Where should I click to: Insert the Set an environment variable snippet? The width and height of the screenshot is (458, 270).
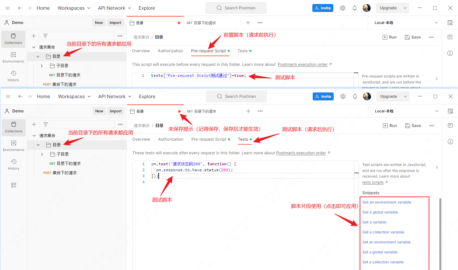pyautogui.click(x=386, y=242)
